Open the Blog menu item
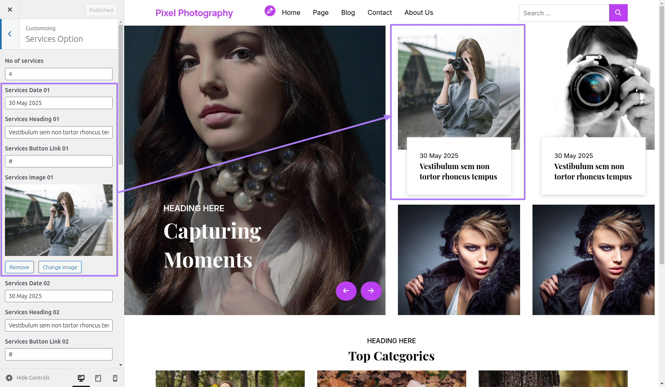The height and width of the screenshot is (387, 665). coord(348,12)
